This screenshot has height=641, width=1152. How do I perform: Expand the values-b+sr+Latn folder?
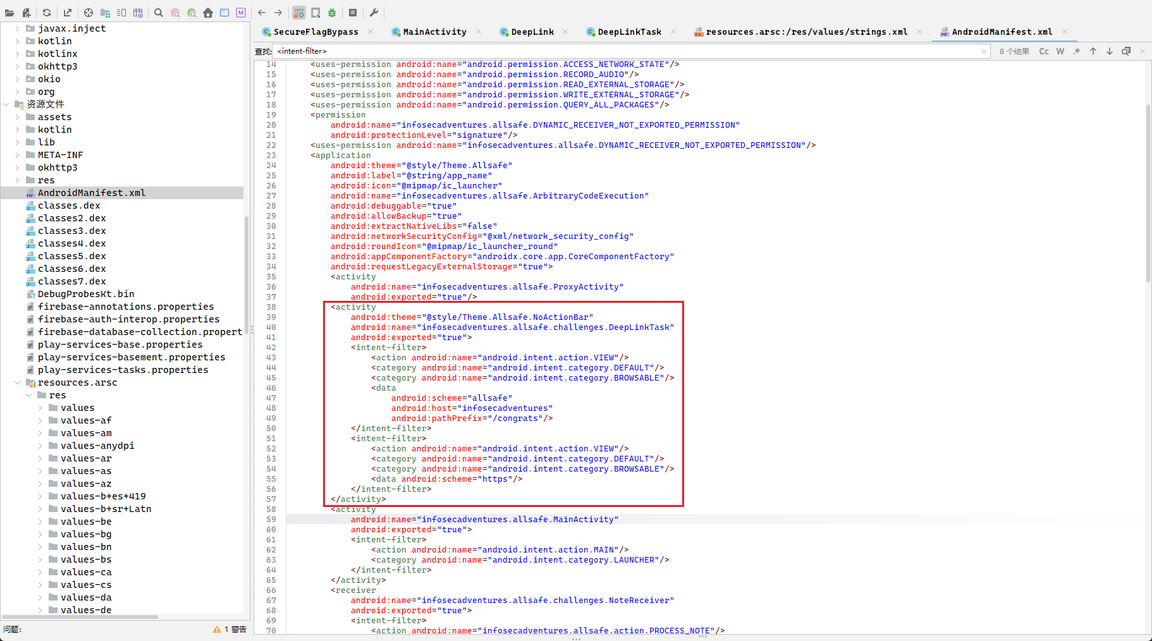(40, 509)
